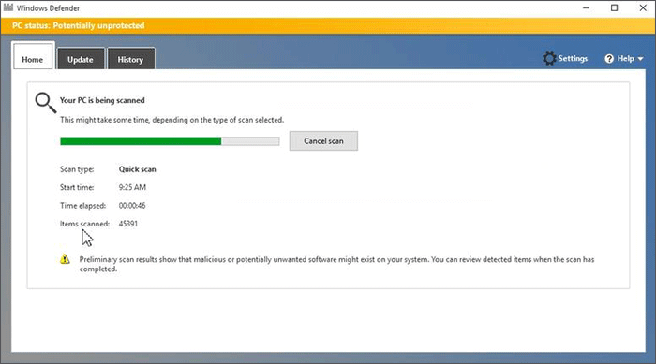Click the Help question mark icon
Image resolution: width=656 pixels, height=364 pixels.
(x=609, y=59)
